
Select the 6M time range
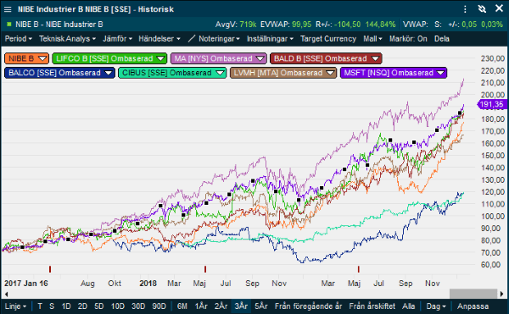[182, 306]
